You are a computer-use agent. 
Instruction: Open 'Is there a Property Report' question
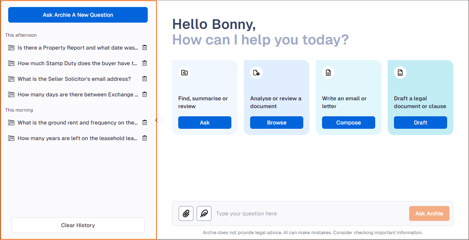(78, 48)
